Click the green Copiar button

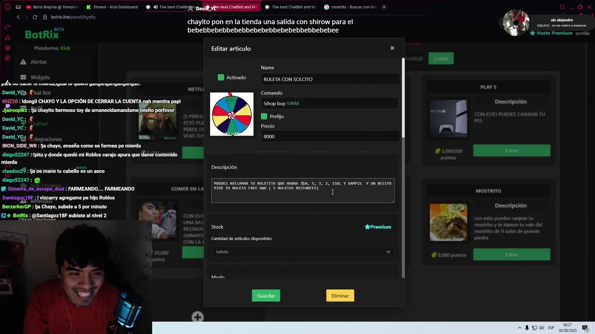pos(441,59)
